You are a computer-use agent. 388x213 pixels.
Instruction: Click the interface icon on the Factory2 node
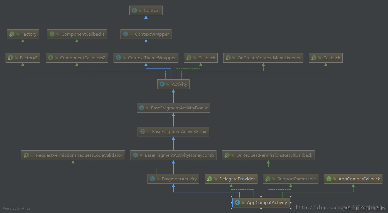tap(11, 58)
